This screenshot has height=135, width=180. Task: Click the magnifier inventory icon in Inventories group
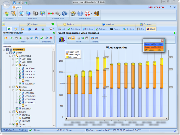[22, 14]
